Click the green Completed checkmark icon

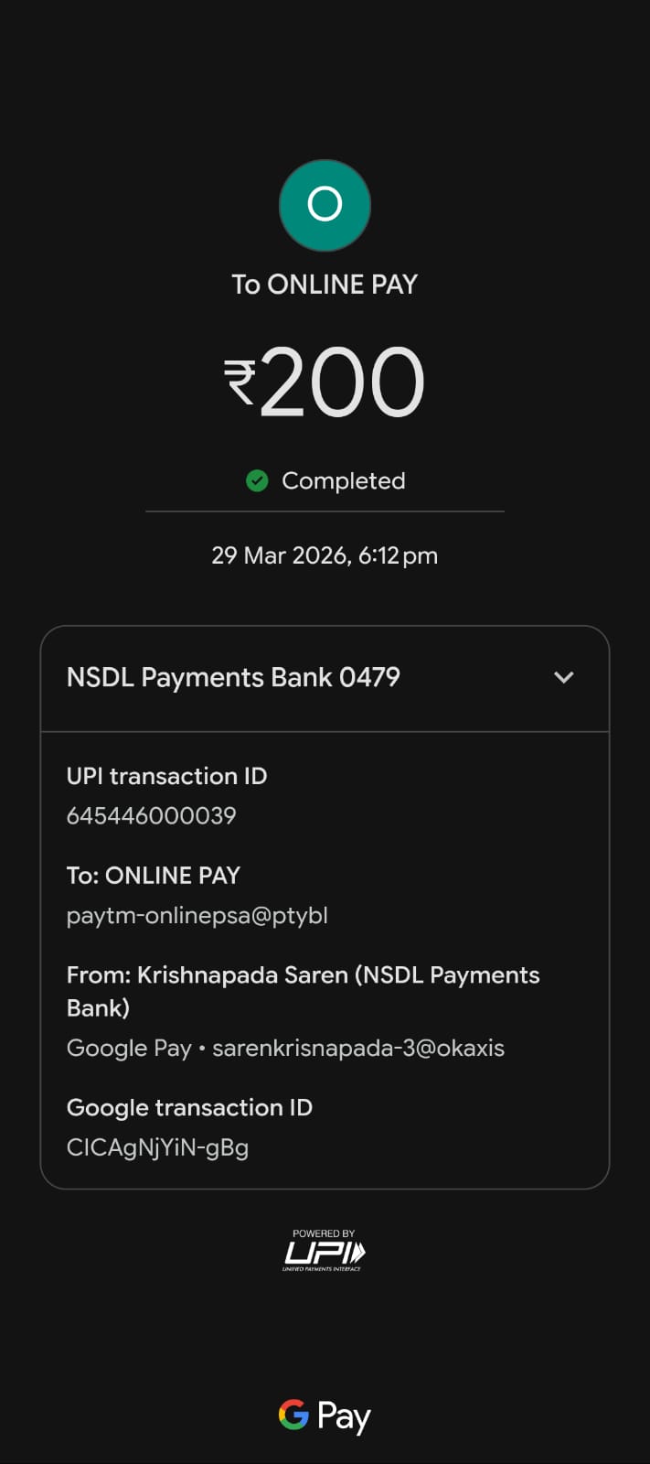coord(257,480)
